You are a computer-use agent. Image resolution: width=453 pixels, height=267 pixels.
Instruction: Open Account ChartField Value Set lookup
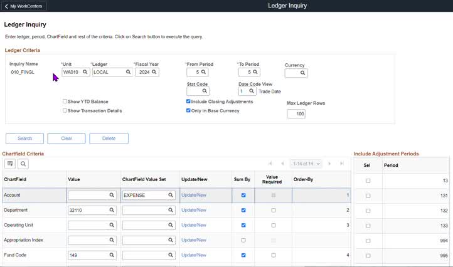(170, 196)
